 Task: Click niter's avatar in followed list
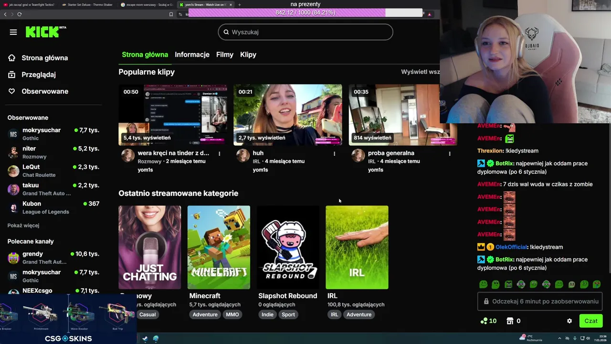13,152
